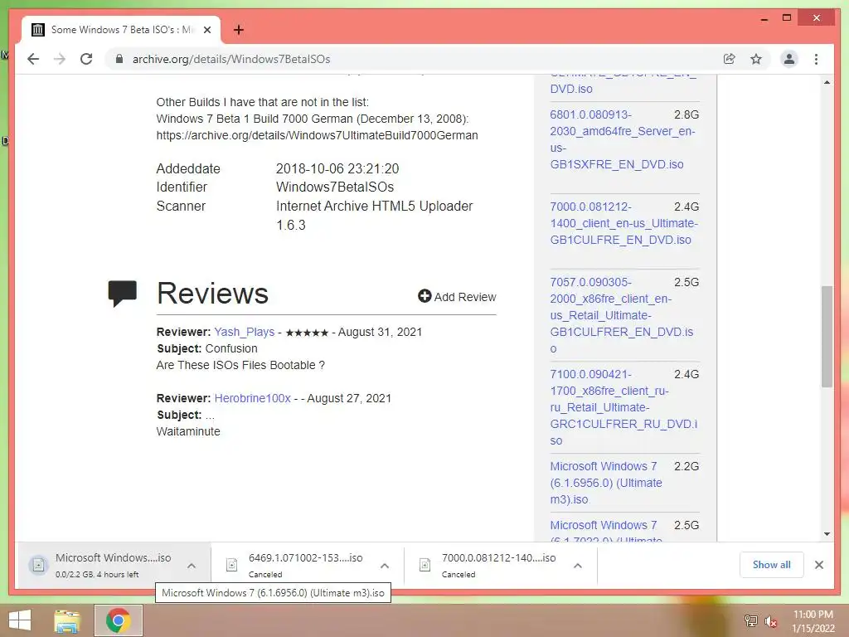Expand options for Microsoft Windows....iso download

point(192,566)
